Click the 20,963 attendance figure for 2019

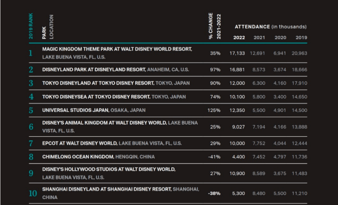pyautogui.click(x=301, y=53)
